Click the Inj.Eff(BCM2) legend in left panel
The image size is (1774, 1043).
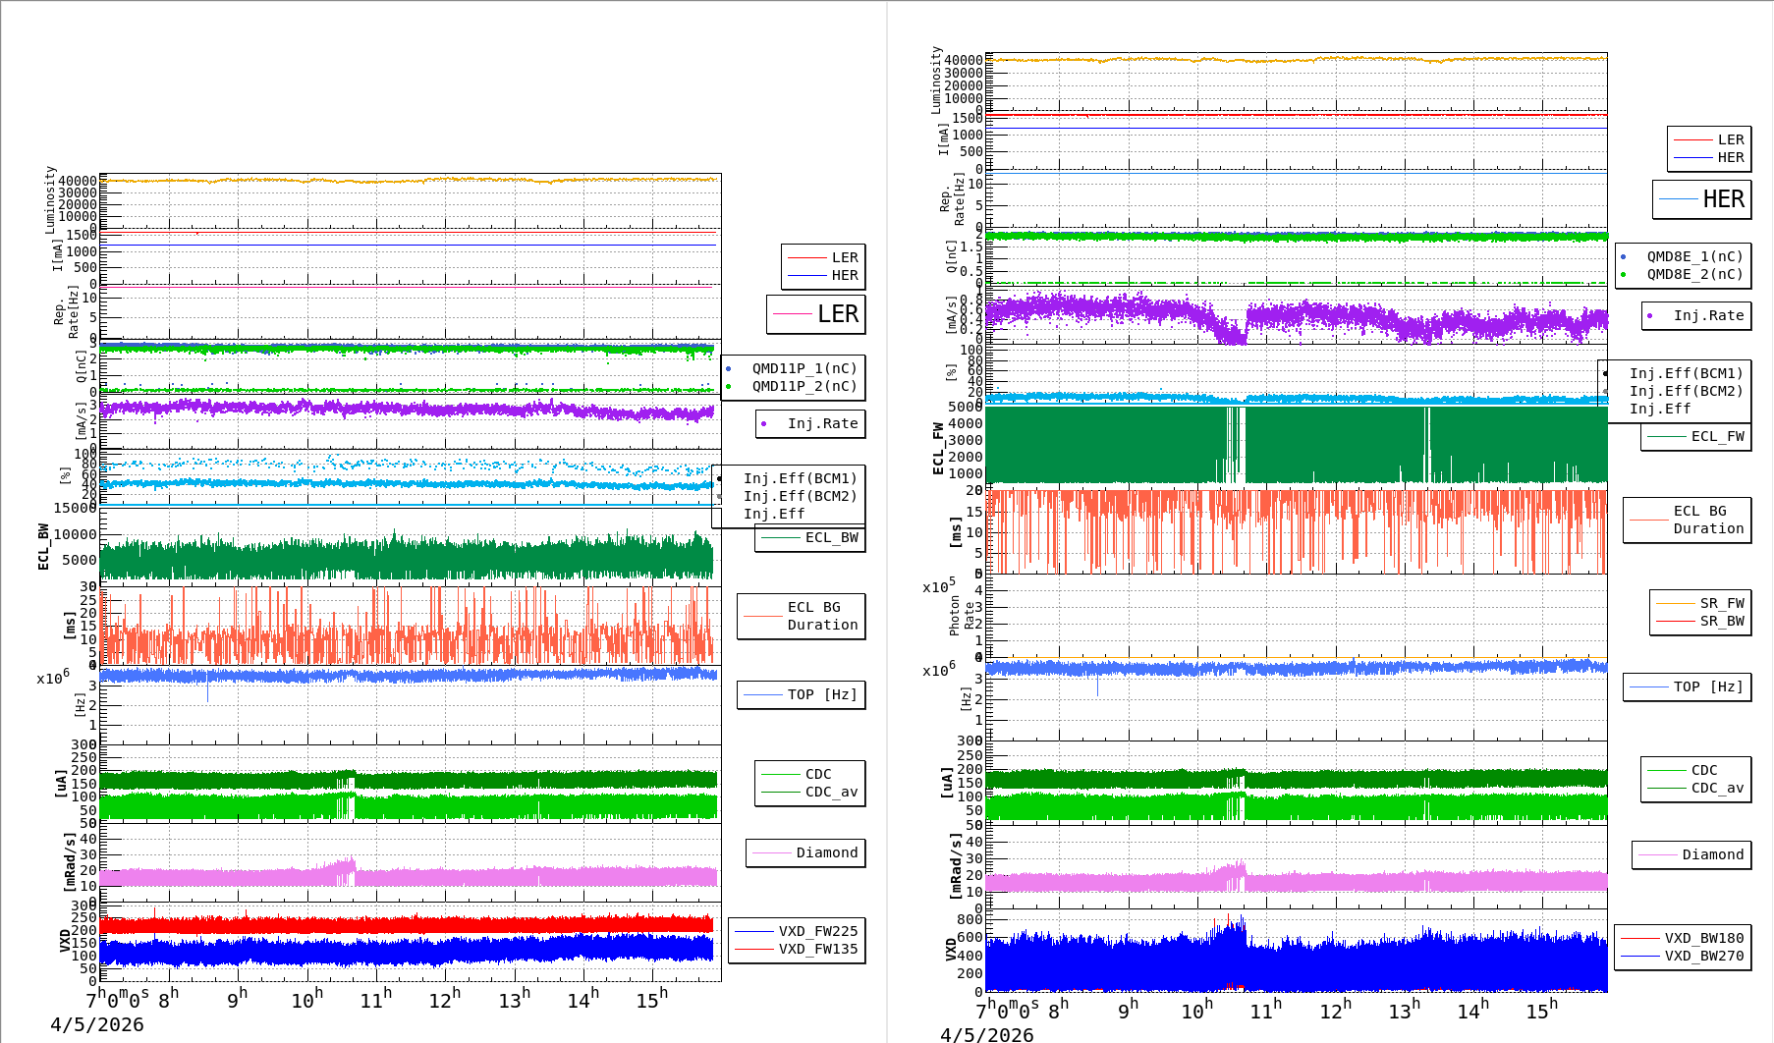pyautogui.click(x=800, y=496)
